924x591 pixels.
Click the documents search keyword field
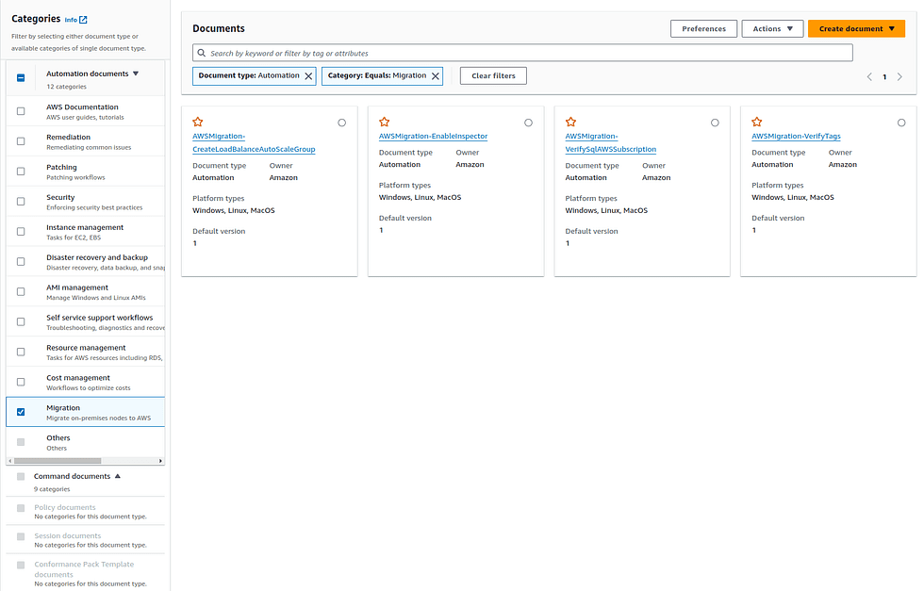click(522, 53)
